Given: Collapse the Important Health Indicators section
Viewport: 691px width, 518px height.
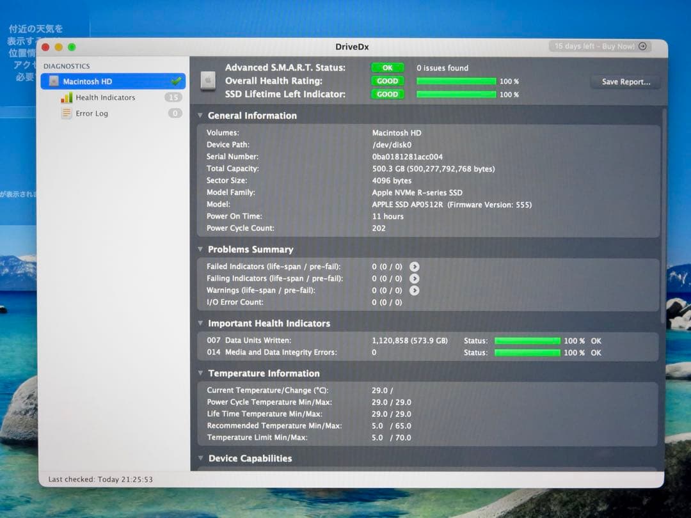Looking at the screenshot, I should point(200,324).
